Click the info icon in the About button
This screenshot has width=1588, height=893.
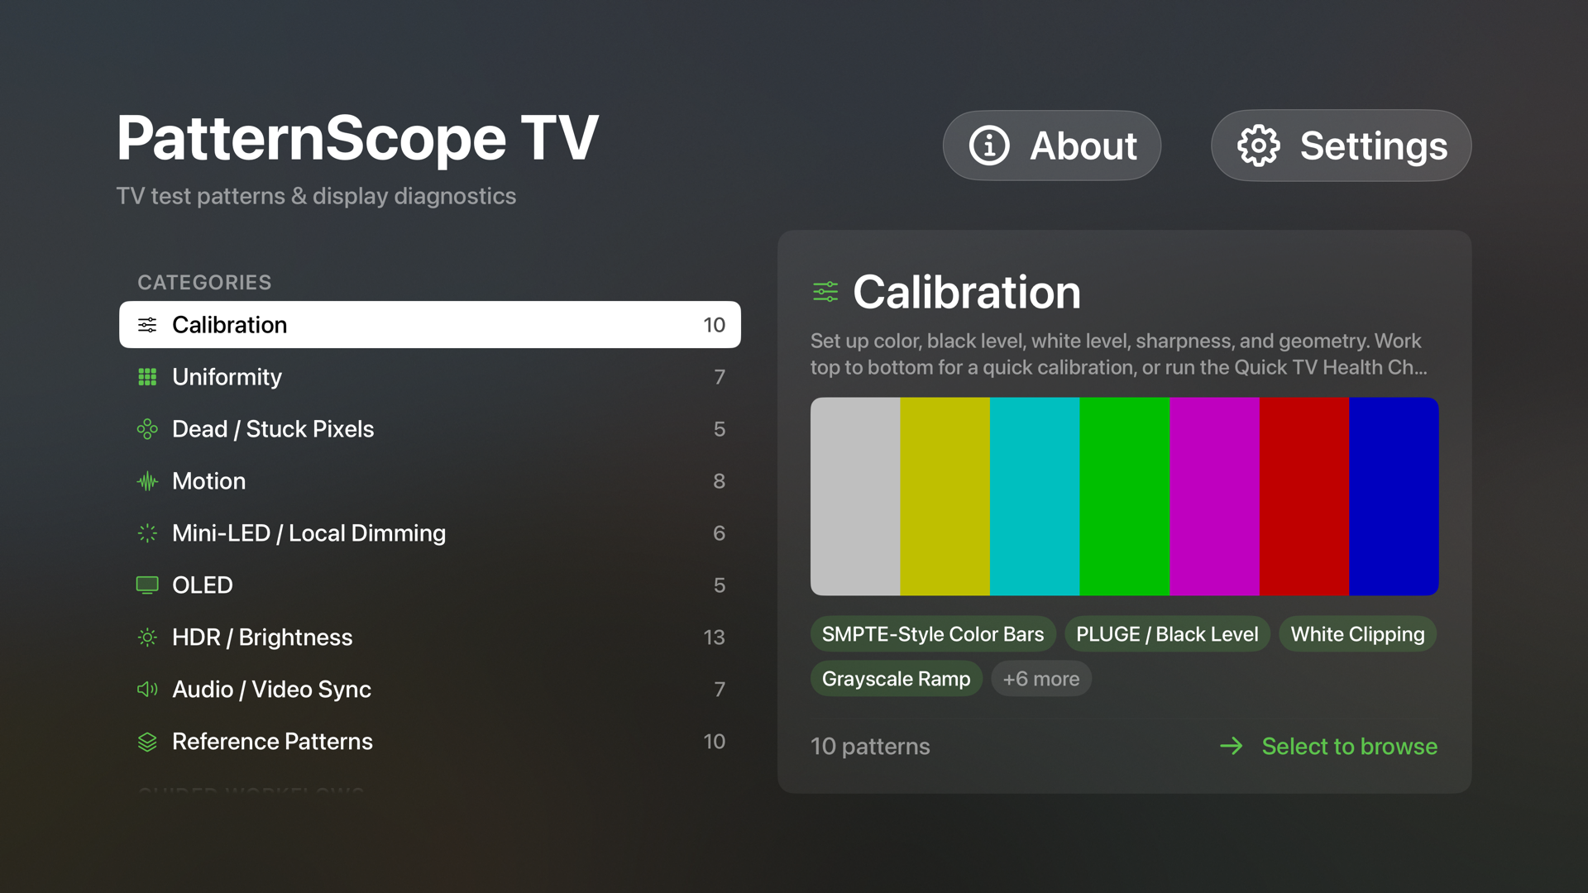989,146
